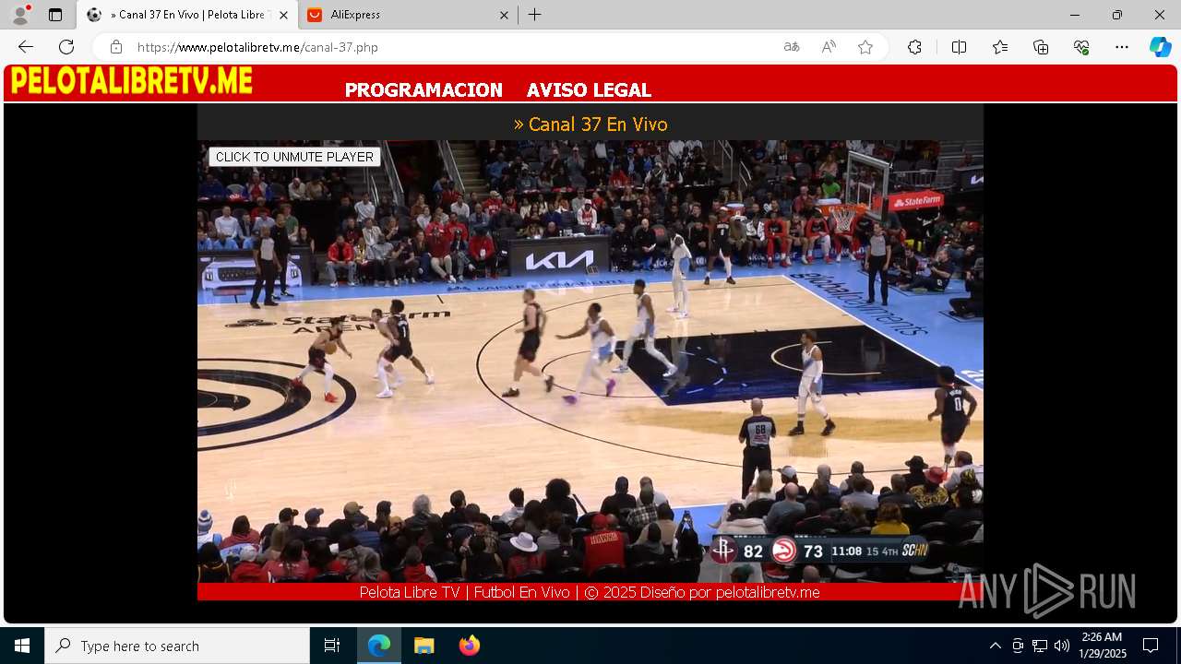Open the AVISO LEGAL menu item
The image size is (1181, 664).
point(589,90)
